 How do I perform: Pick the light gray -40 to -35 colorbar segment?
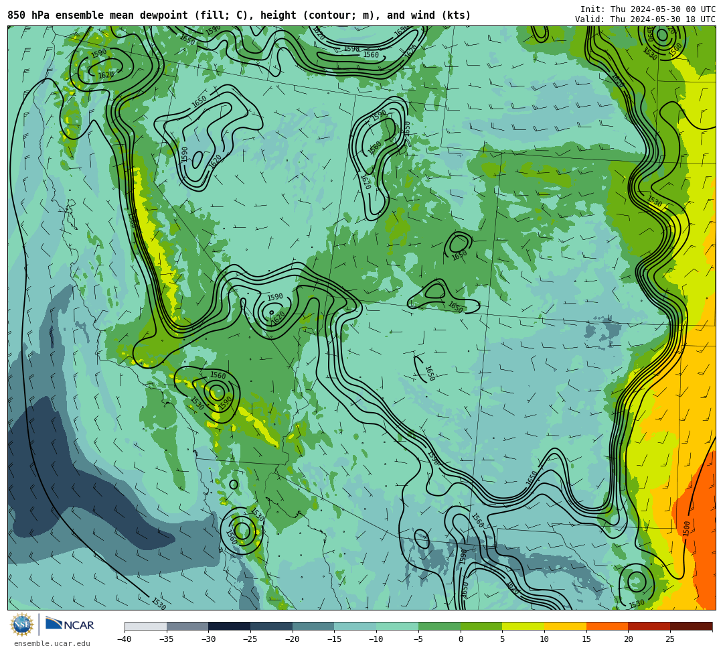pos(146,626)
